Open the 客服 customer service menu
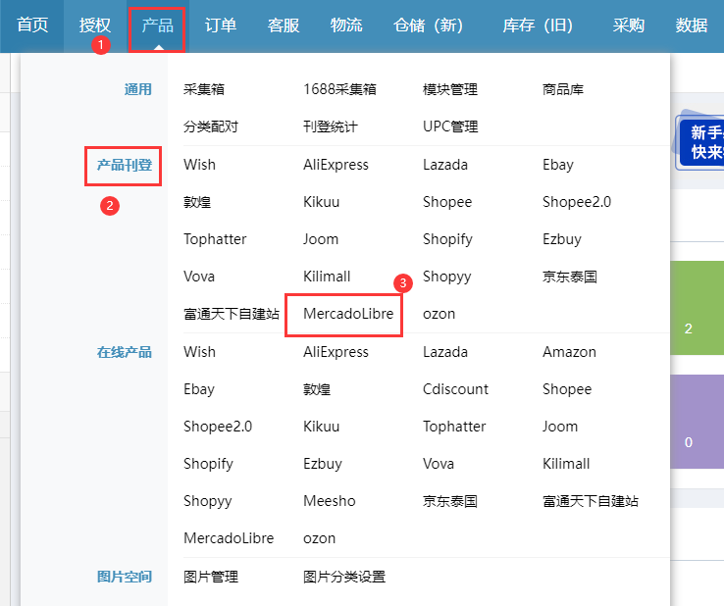Viewport: 724px width, 606px height. [284, 25]
